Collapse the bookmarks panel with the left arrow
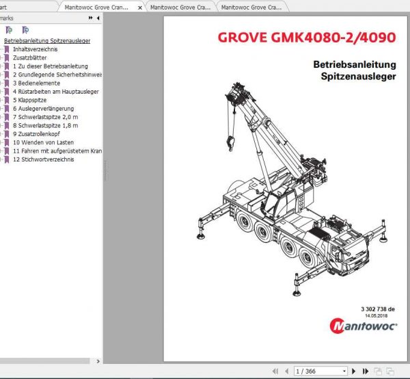Screen dimensions: 410x379 pyautogui.click(x=98, y=18)
